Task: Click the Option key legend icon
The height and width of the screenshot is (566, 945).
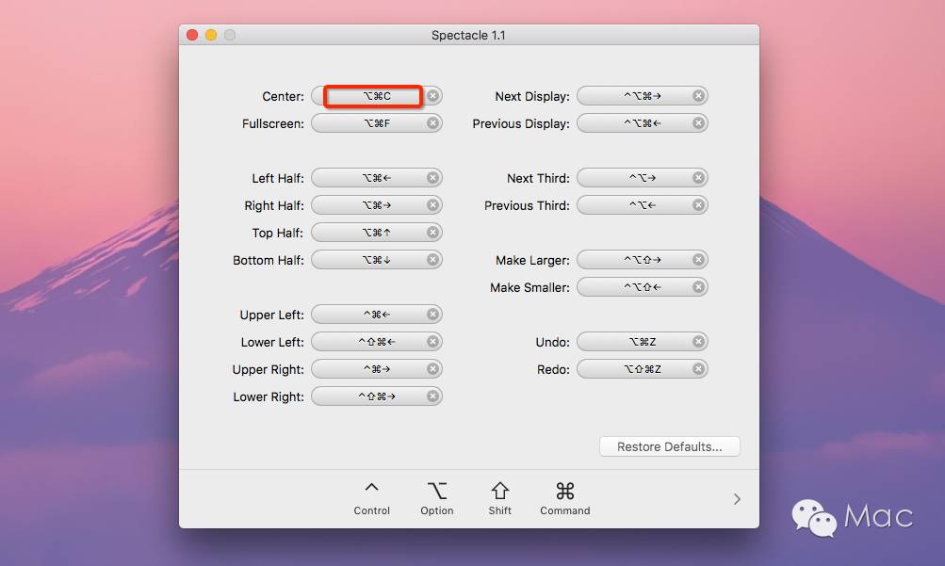Action: 437,491
